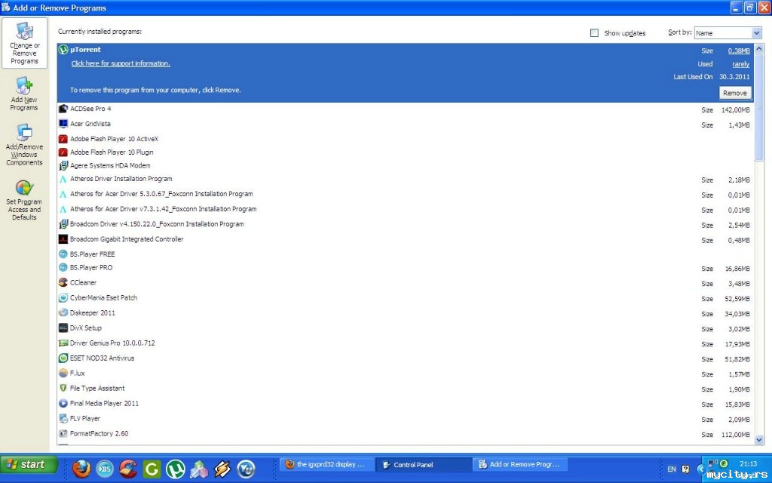Click the µTorrent icon in the selected entry
This screenshot has height=483, width=772.
(x=63, y=50)
